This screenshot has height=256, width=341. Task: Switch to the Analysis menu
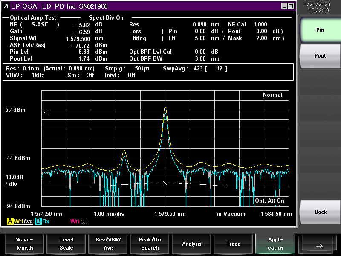point(192,244)
